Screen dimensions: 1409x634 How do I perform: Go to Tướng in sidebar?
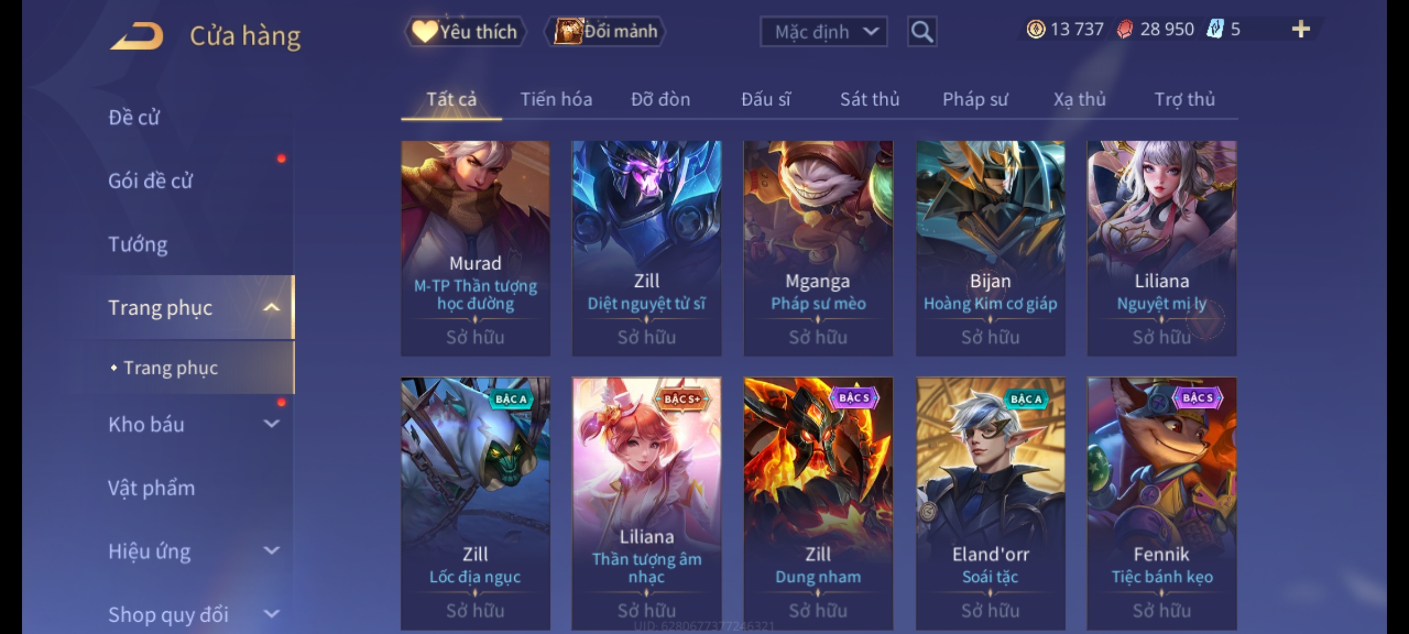click(138, 244)
